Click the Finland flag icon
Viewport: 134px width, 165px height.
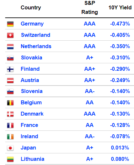coord(10,69)
